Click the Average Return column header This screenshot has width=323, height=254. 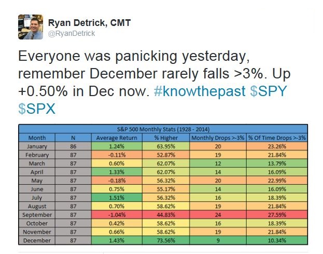click(x=117, y=138)
